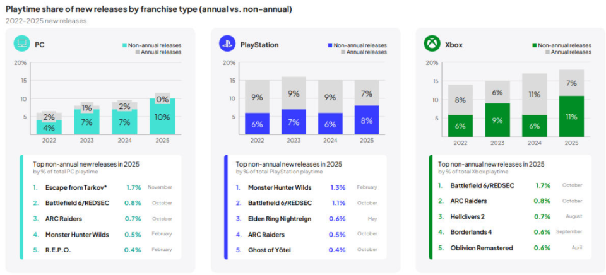
Task: Click the Xbox logo icon
Action: coord(432,44)
